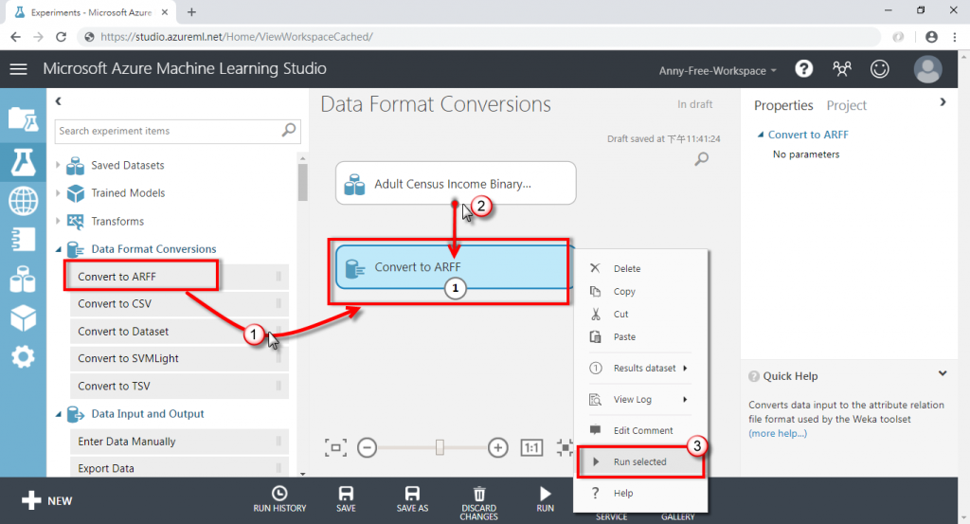Click the zoom in plus button
This screenshot has width=970, height=524.
click(x=498, y=447)
